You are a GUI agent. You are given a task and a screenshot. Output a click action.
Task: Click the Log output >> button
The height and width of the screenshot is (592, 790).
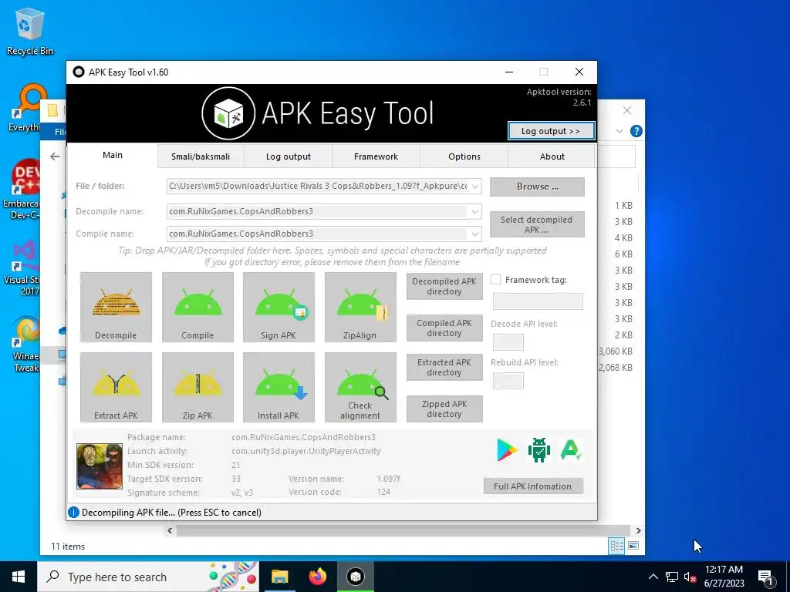click(x=551, y=131)
